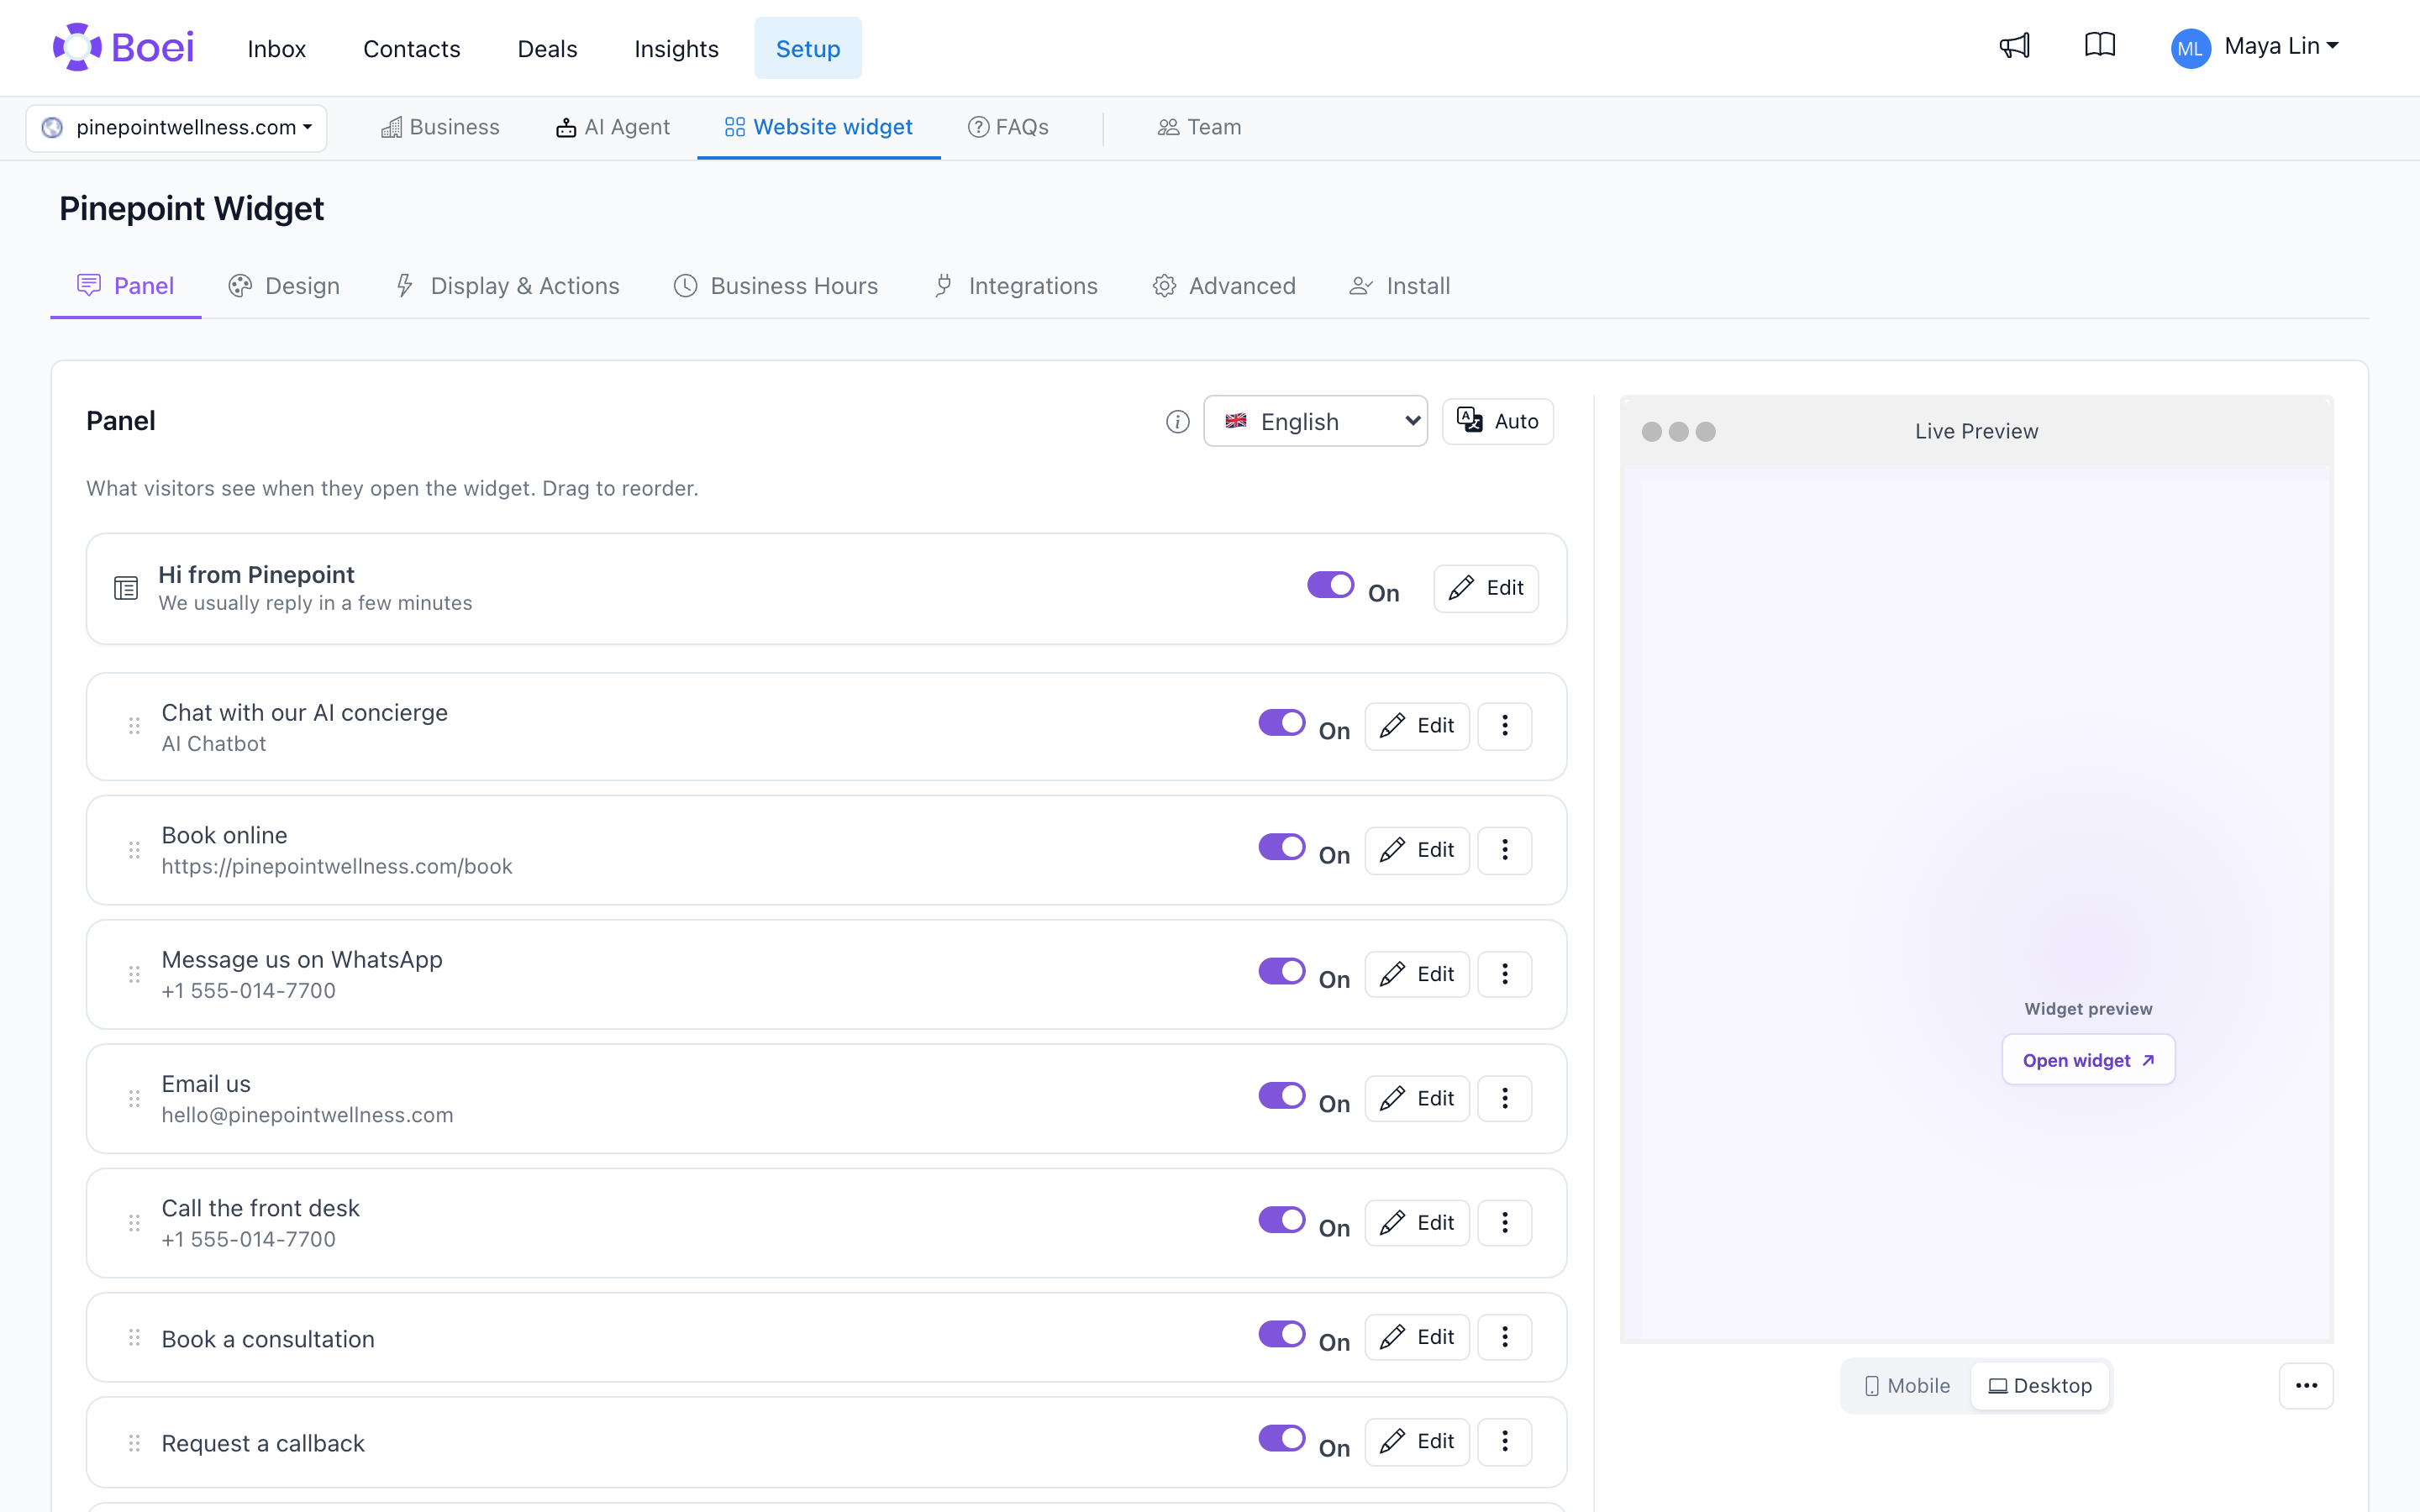Open Display & Actions tab
Screen dimensions: 2420x1512
[507, 286]
